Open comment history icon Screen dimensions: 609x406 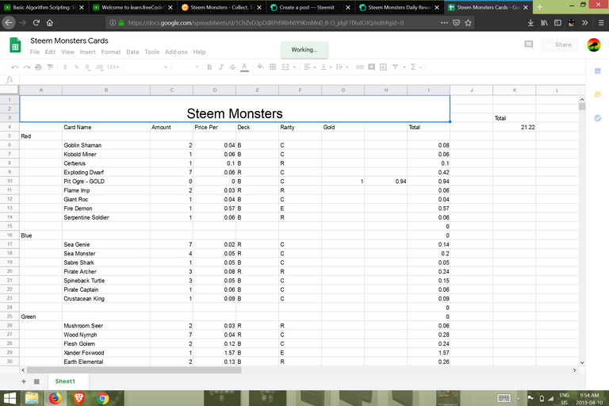529,44
